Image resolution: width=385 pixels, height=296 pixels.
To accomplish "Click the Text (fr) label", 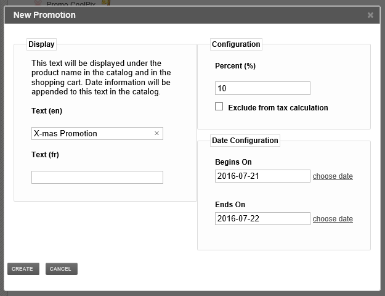I will (45, 155).
